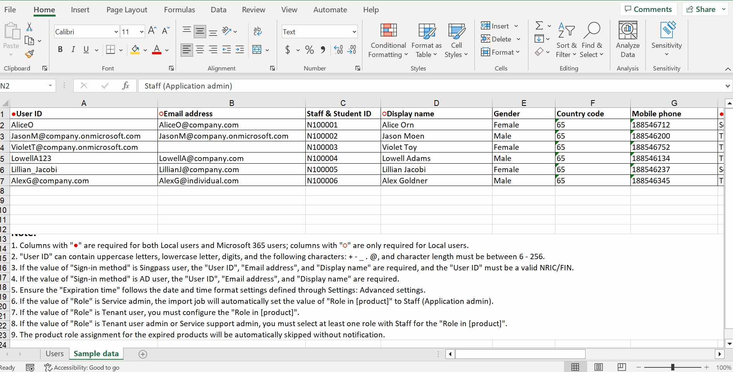Add a new sheet with plus button

143,354
